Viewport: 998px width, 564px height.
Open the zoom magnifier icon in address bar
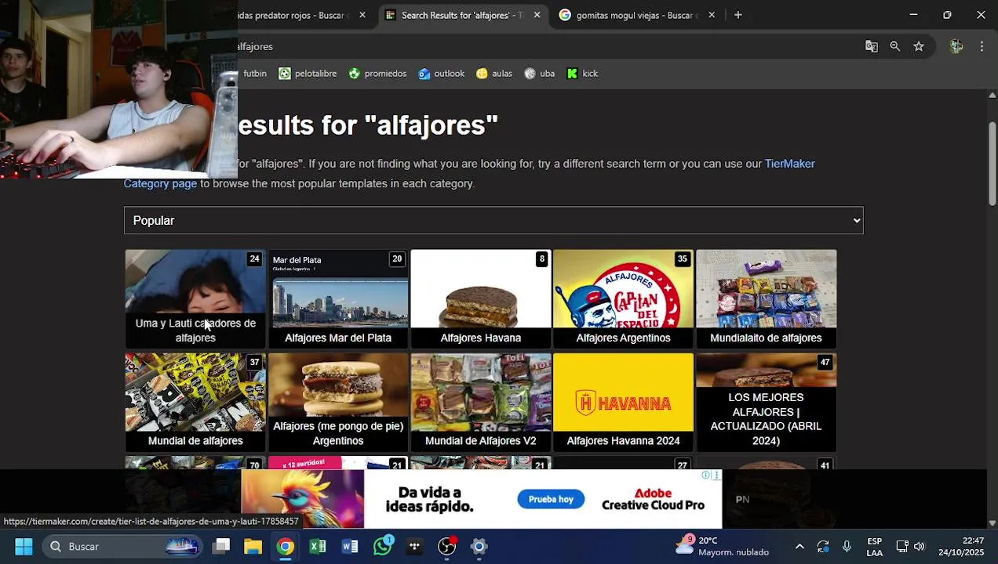pyautogui.click(x=894, y=46)
